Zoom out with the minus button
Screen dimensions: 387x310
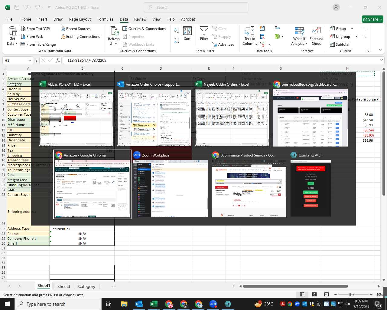pyautogui.click(x=336, y=295)
